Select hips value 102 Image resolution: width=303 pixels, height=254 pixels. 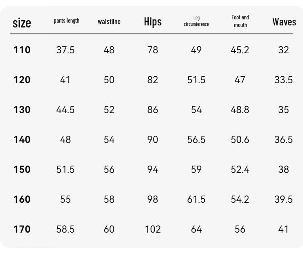153,229
